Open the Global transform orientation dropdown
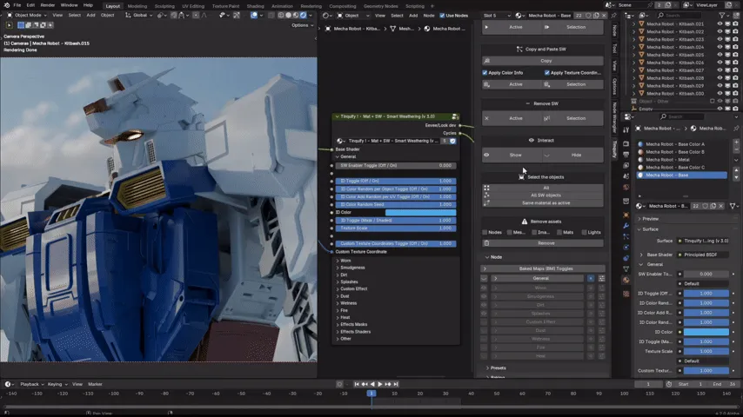 [x=140, y=15]
